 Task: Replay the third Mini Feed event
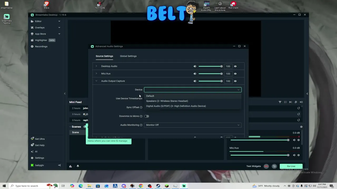pos(299,120)
